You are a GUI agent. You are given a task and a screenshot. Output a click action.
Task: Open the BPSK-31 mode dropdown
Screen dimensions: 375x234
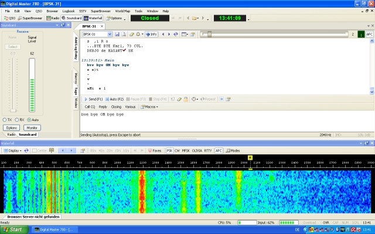pos(97,35)
